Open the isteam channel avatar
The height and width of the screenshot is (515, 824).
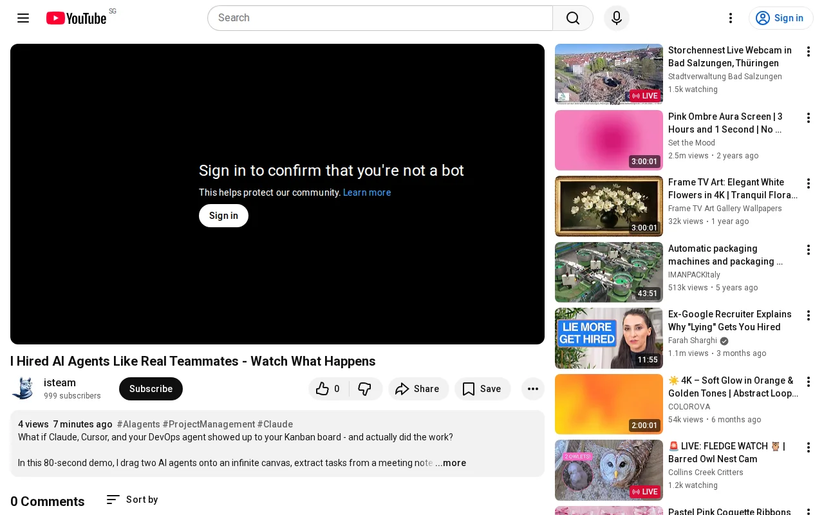click(23, 389)
